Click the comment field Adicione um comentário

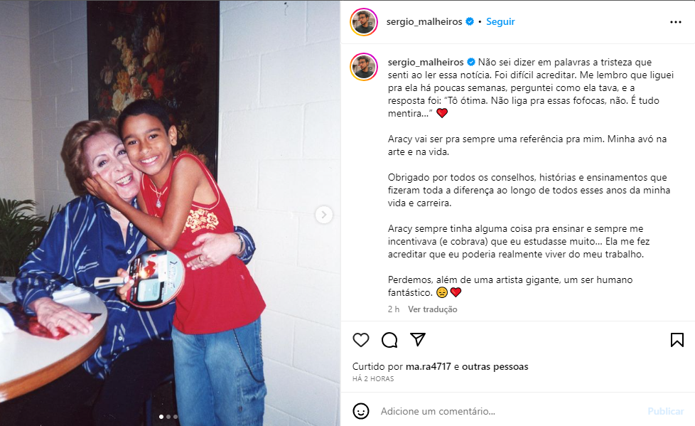(510, 411)
